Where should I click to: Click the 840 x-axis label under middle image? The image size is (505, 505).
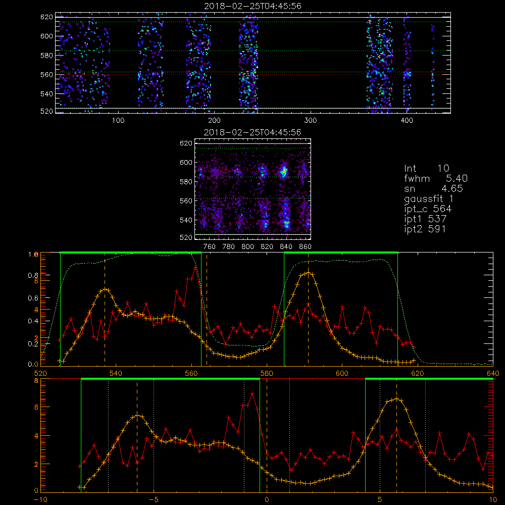point(286,247)
